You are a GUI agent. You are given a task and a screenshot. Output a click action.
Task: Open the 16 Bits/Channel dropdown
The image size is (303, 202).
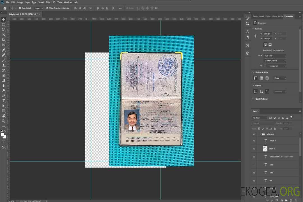(275, 61)
